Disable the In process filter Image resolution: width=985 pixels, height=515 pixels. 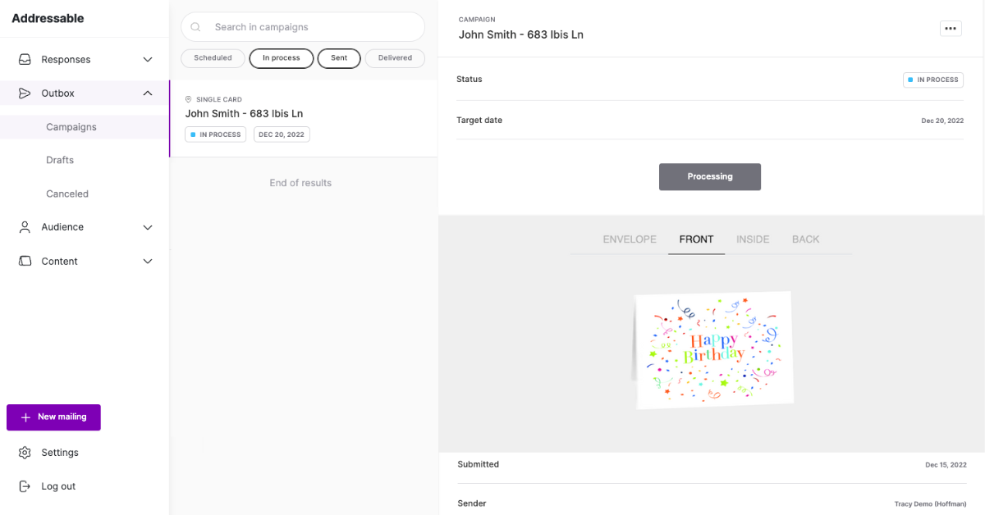281,57
